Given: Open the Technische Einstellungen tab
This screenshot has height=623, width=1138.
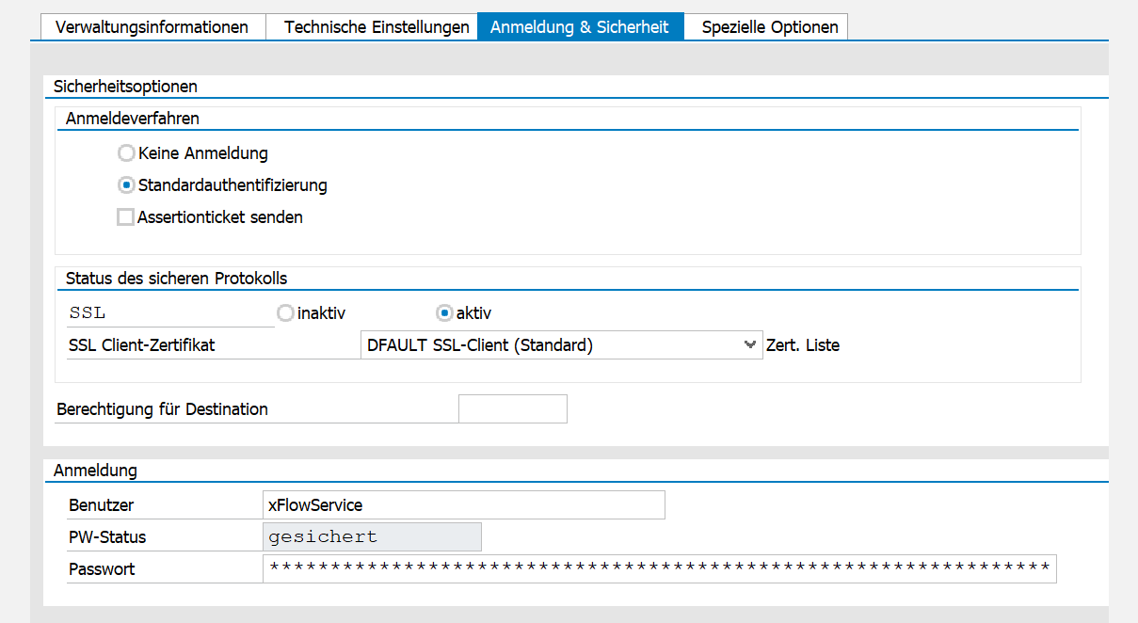Looking at the screenshot, I should point(372,26).
